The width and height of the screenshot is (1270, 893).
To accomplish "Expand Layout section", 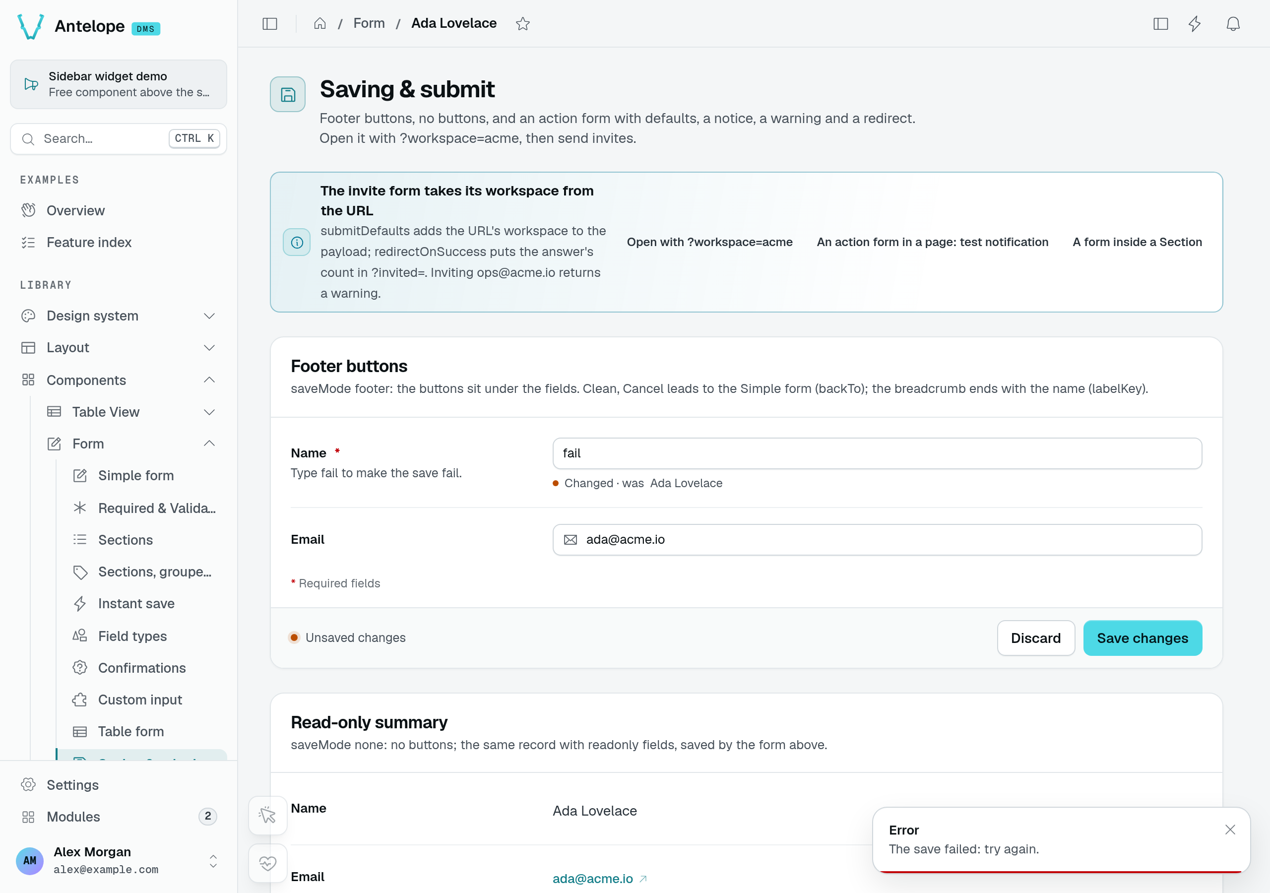I will click(x=119, y=347).
